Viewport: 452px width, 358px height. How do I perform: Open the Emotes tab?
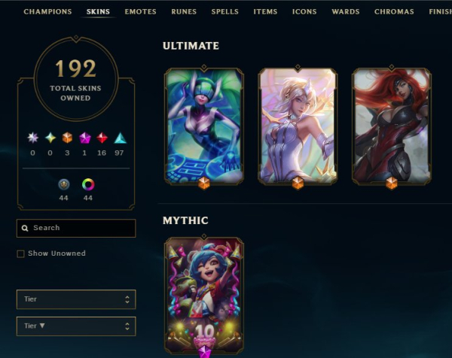[x=140, y=11]
